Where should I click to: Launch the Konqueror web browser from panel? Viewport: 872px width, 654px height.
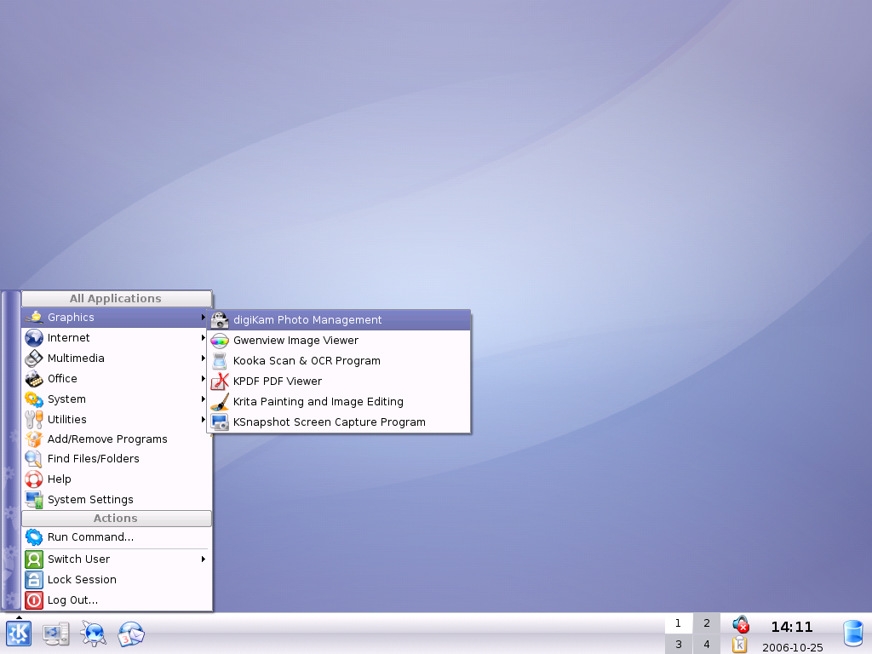(x=94, y=634)
